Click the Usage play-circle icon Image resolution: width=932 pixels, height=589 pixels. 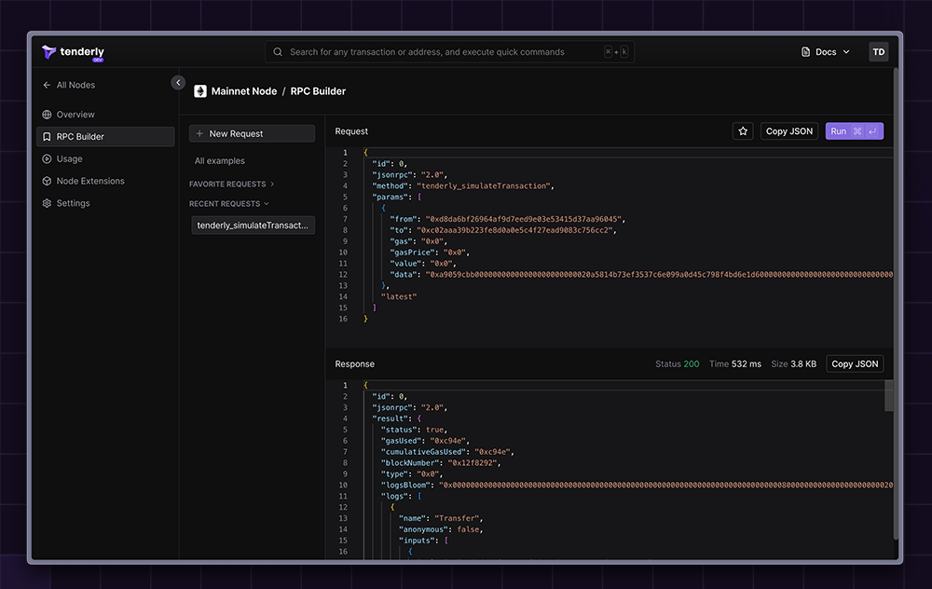tap(47, 159)
